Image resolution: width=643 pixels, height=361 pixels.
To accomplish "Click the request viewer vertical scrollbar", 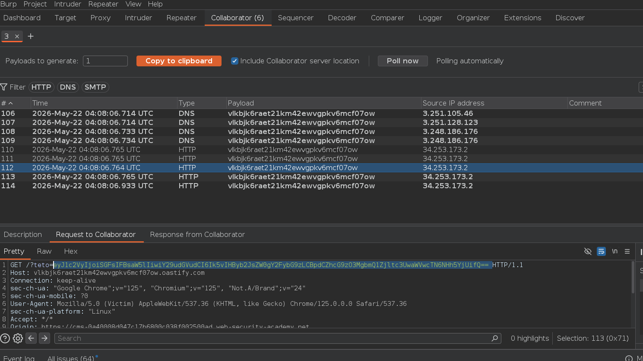I will [633, 277].
